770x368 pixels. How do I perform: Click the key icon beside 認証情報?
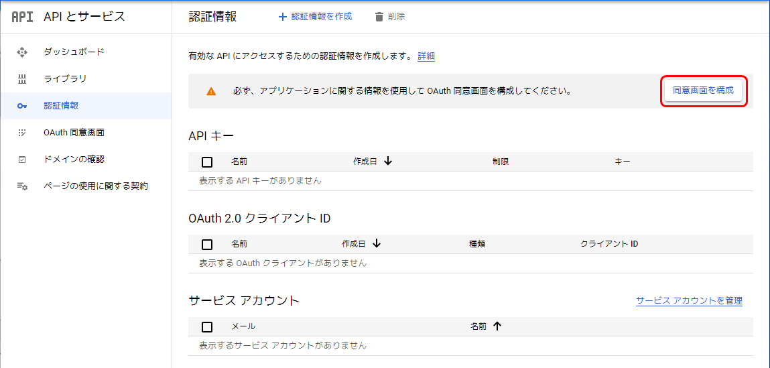(x=22, y=106)
